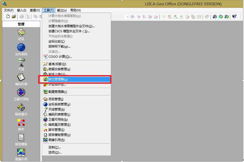Click the target crosshair toolbar icon
This screenshot has height=162, width=244.
[x=133, y=17]
